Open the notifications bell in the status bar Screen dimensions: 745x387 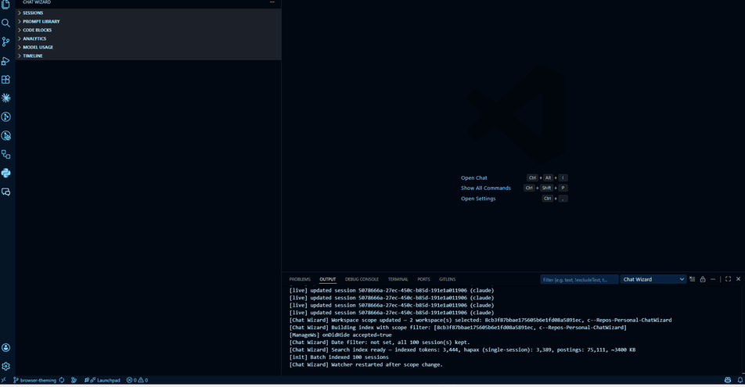click(740, 380)
